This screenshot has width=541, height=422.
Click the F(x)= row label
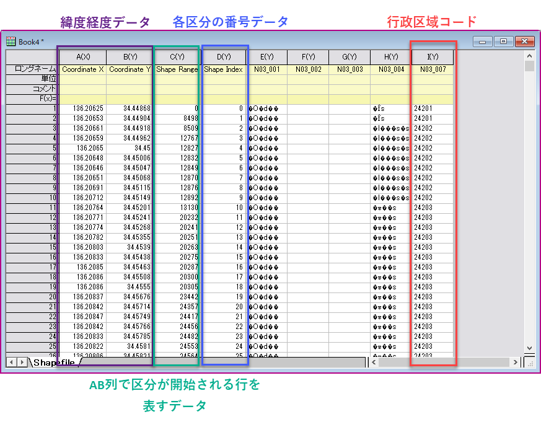coord(32,99)
